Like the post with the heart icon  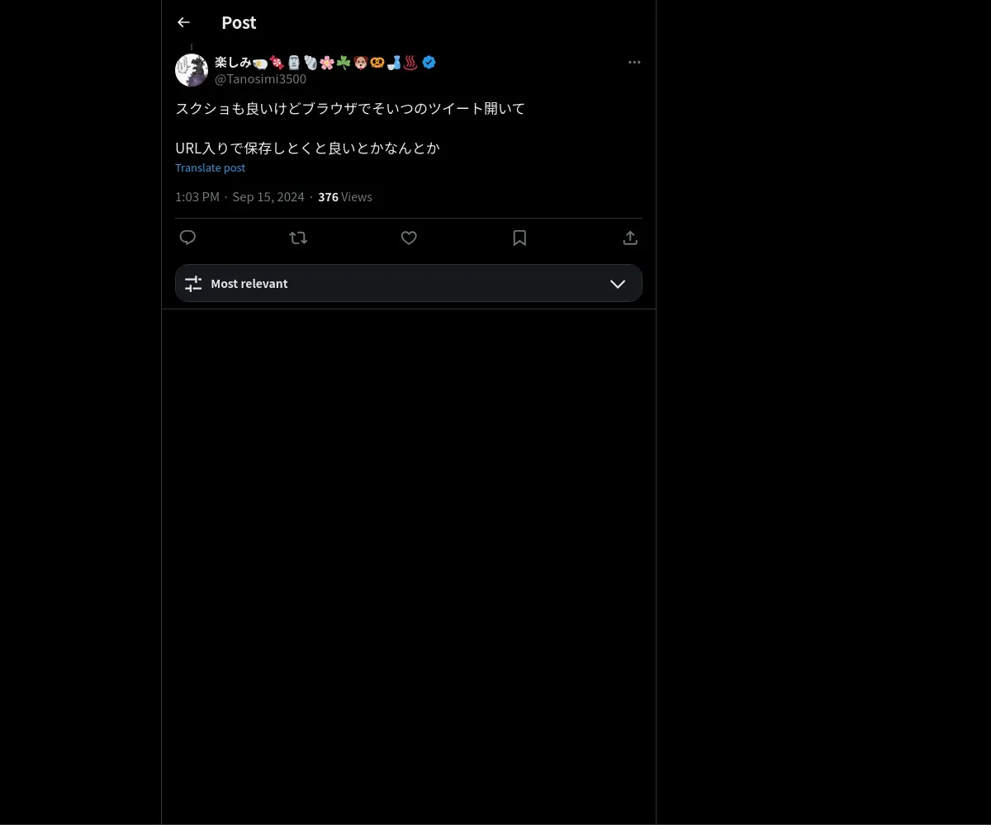(409, 238)
